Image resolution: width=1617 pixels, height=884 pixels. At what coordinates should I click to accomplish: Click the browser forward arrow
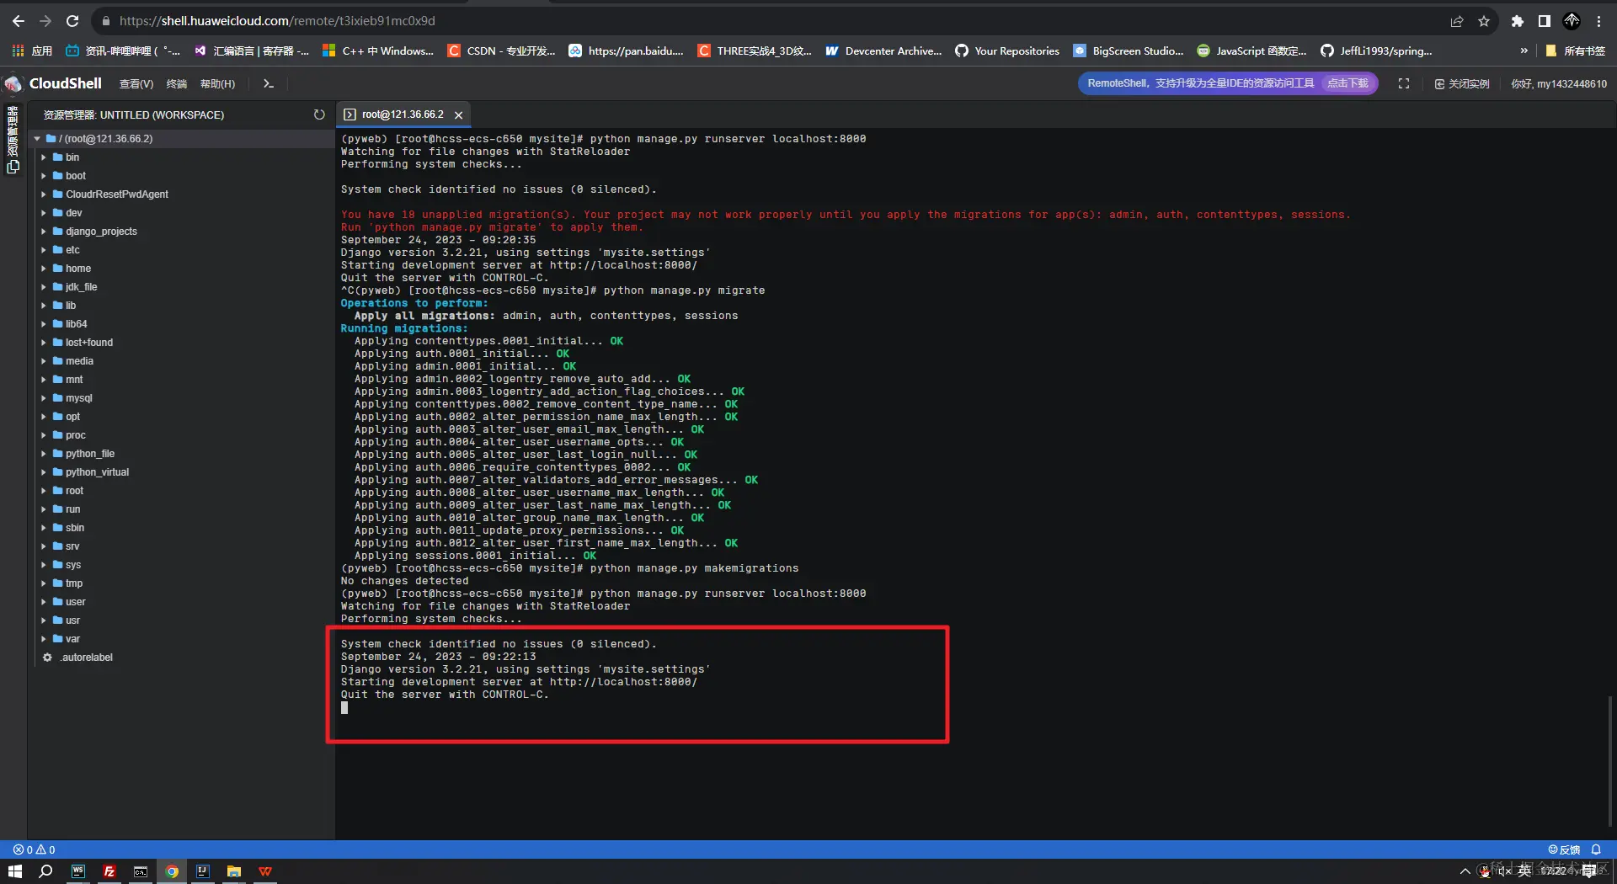[45, 21]
